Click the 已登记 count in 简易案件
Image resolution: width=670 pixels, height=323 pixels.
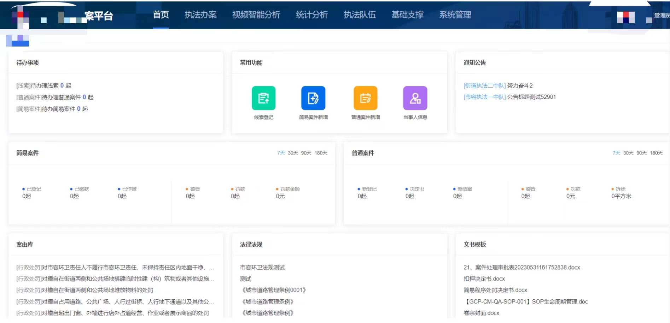click(27, 196)
